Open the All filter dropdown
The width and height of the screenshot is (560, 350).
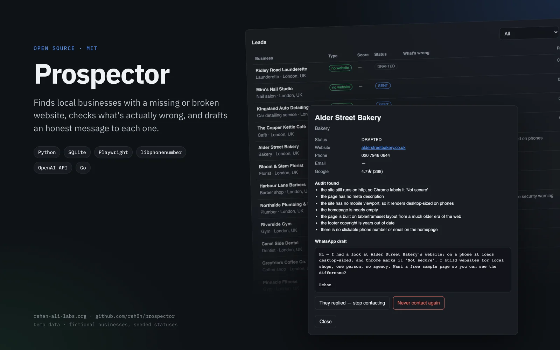click(x=529, y=33)
